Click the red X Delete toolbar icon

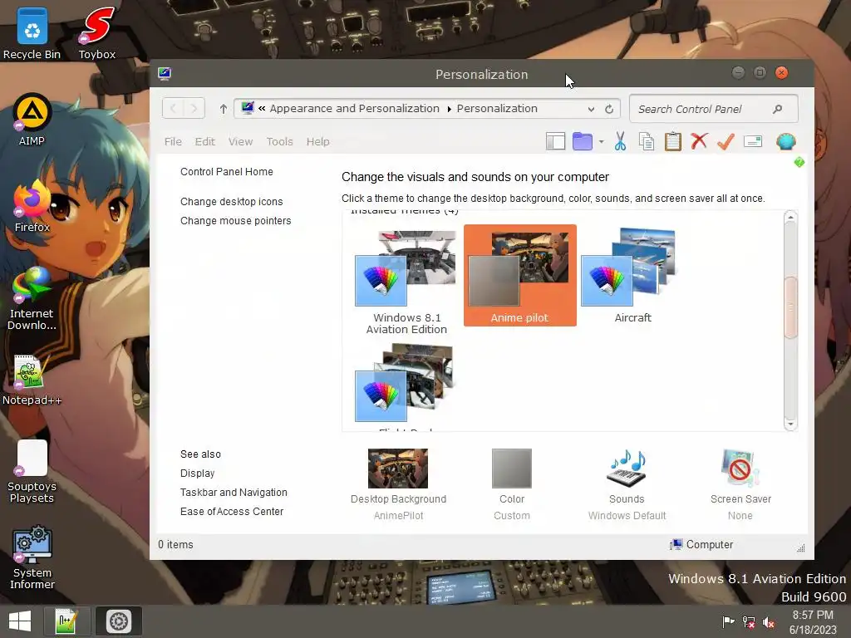click(699, 141)
